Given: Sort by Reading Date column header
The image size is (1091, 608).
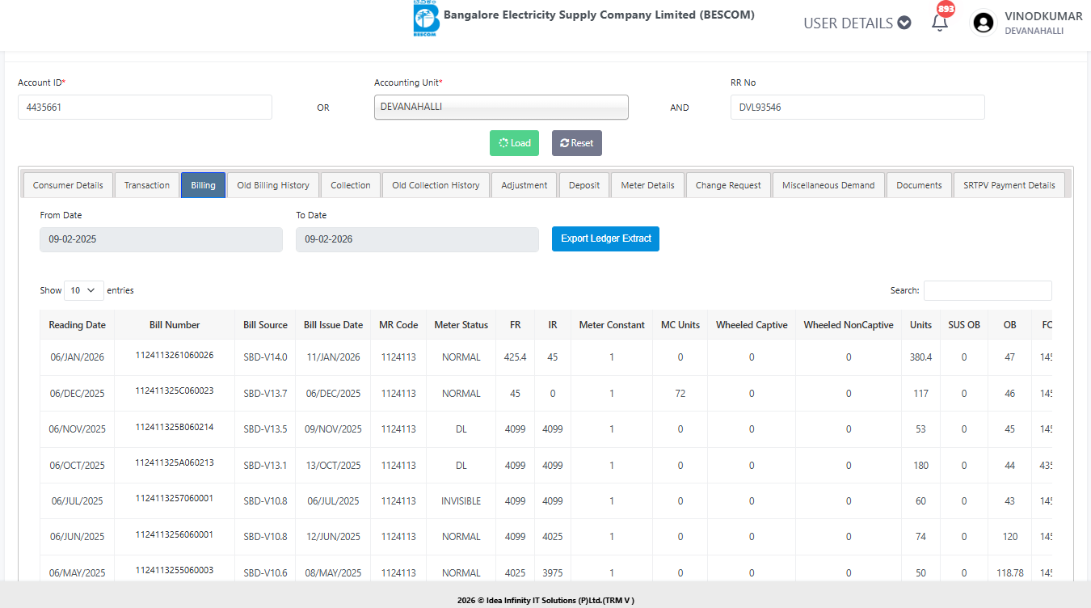Looking at the screenshot, I should click(77, 325).
